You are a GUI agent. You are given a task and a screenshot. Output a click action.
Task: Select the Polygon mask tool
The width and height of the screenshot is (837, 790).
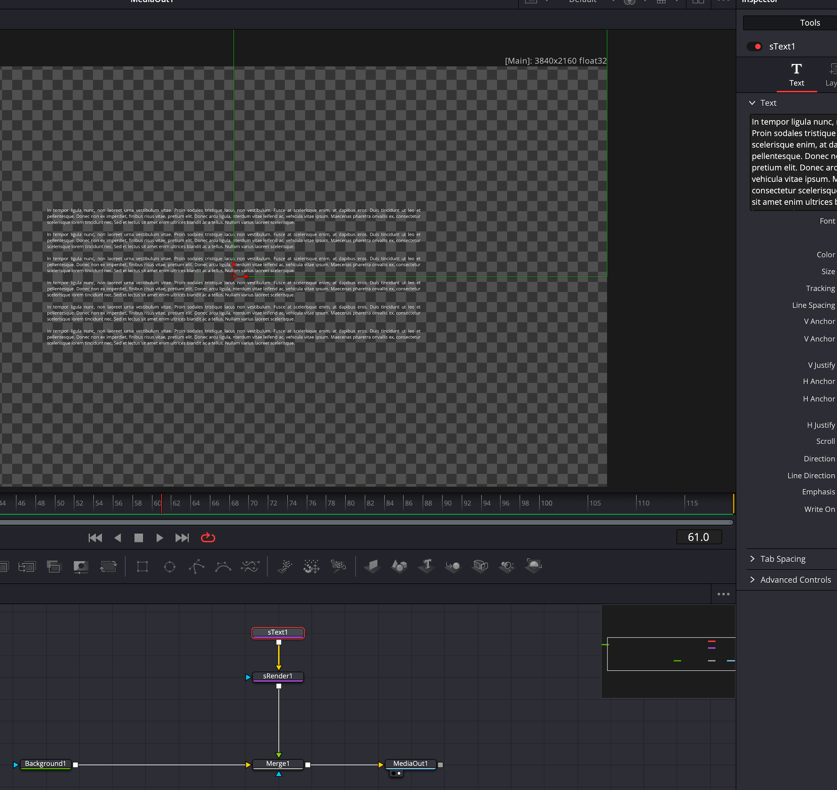pyautogui.click(x=197, y=567)
